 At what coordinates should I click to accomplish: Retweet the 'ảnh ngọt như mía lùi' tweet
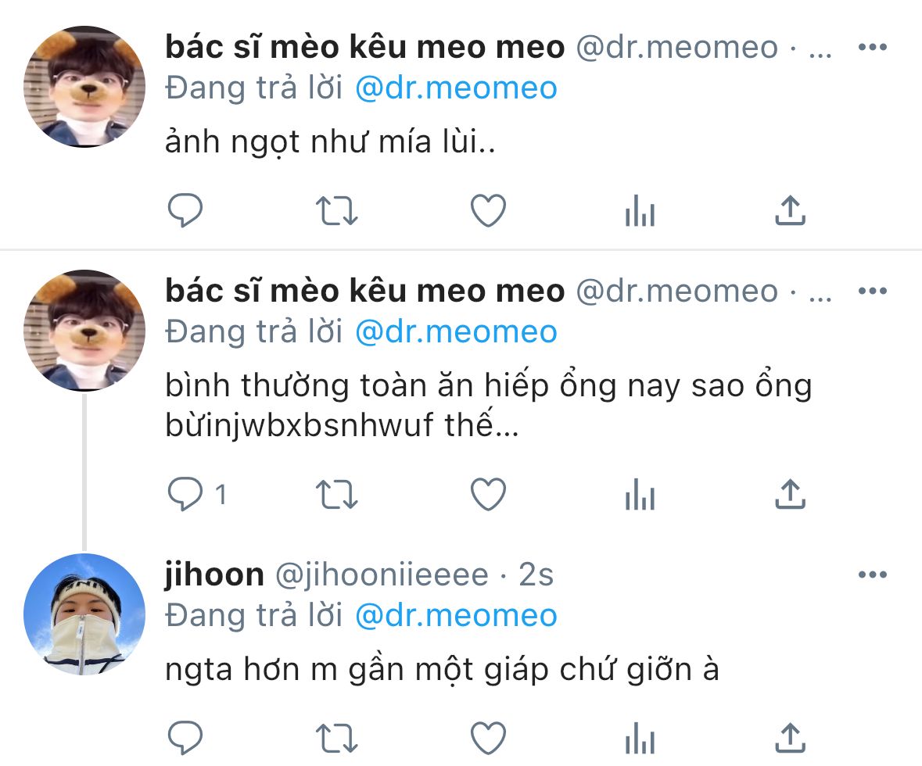[x=336, y=211]
